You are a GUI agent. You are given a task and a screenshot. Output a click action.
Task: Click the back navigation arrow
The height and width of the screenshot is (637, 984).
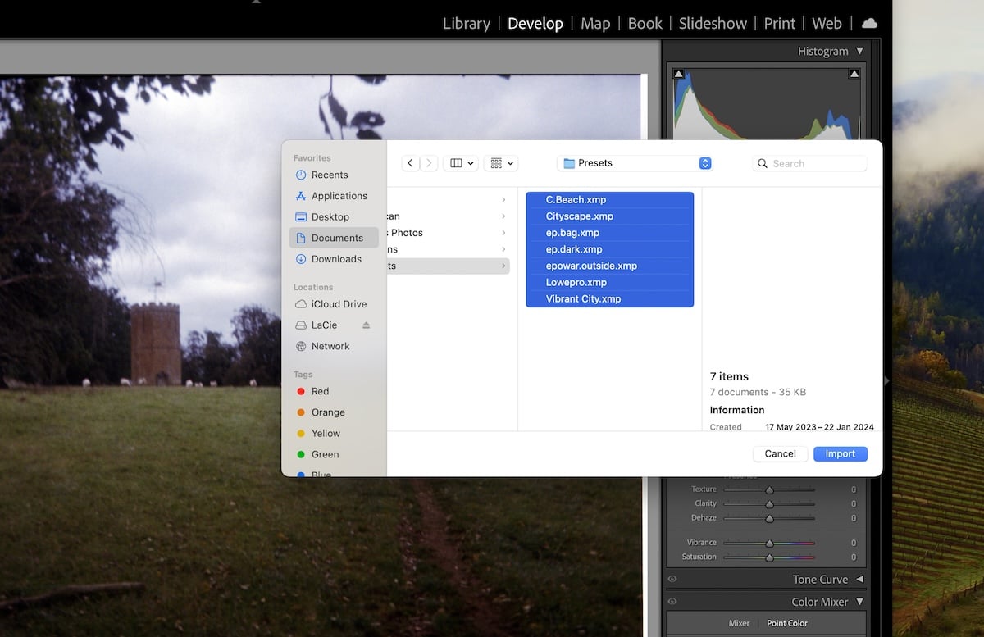tap(410, 162)
